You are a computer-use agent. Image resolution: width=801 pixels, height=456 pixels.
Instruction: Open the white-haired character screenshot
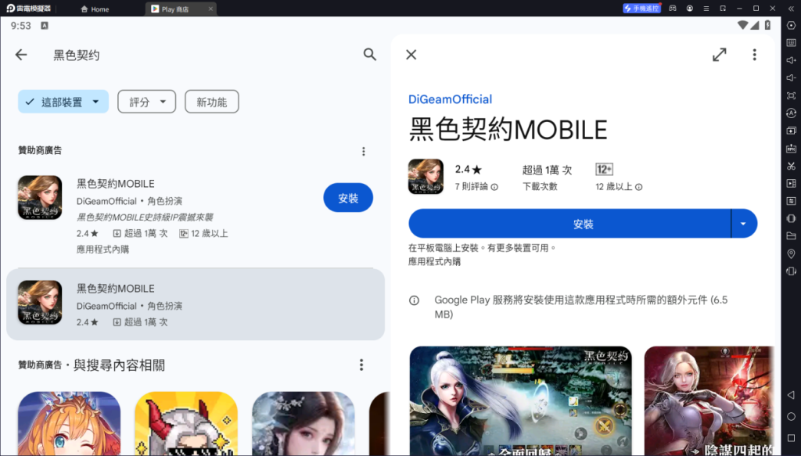click(520, 400)
